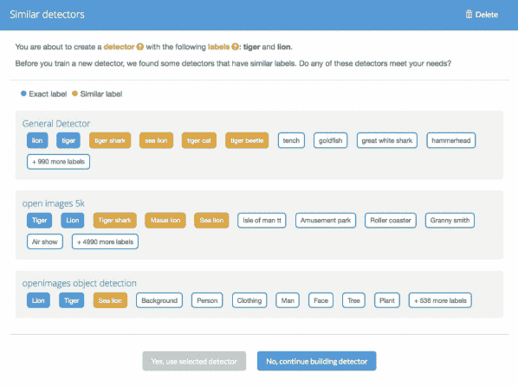
Task: Click No, continue building detector button
Action: 316,361
